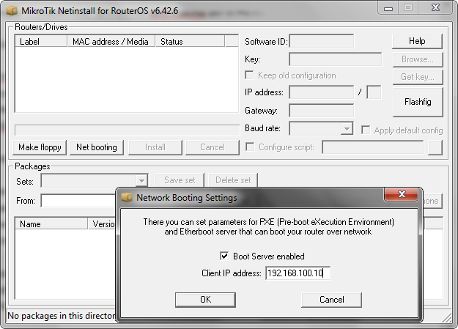
Task: Click the progress bar under routers list
Action: coord(127,130)
